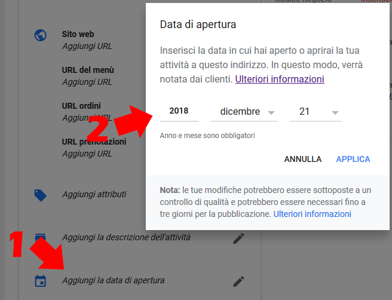The width and height of the screenshot is (392, 300).
Task: Click the globe icon beside Sito web
Action: tap(40, 35)
